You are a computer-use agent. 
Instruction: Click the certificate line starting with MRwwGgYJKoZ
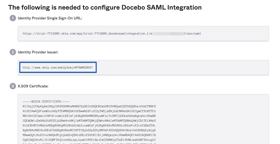tap(89, 135)
